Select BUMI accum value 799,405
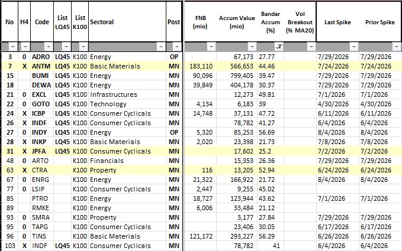The image size is (402, 251). 237,76
